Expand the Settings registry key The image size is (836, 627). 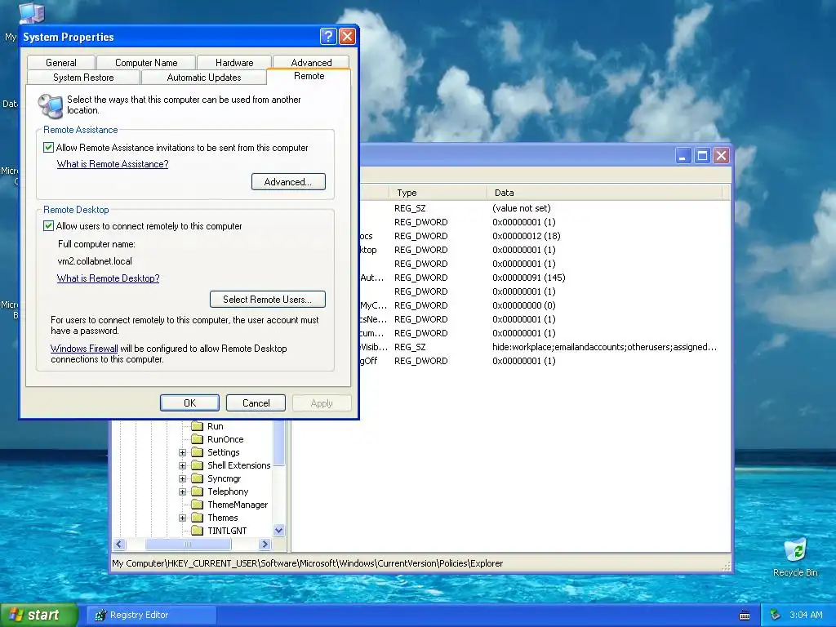click(x=182, y=452)
